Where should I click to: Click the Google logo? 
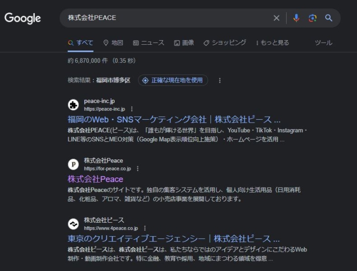[23, 18]
